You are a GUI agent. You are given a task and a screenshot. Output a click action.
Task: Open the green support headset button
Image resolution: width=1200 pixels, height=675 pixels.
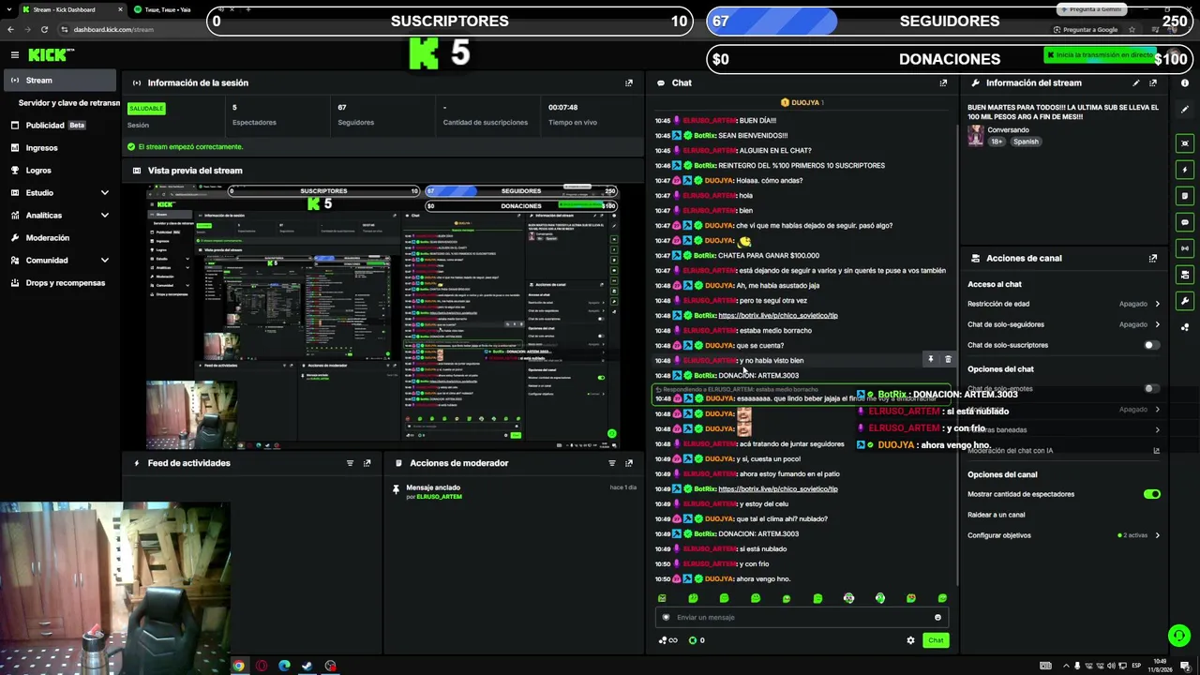tap(1178, 636)
